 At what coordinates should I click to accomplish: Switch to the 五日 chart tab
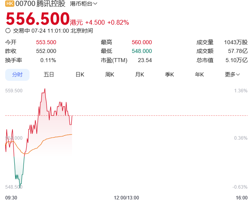pos(49,74)
